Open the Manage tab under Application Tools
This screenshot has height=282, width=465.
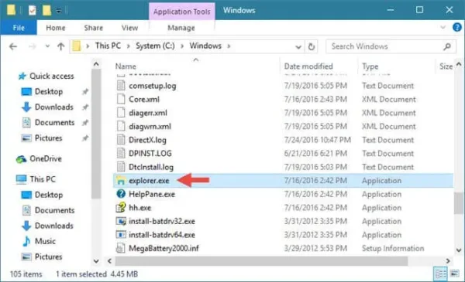(x=181, y=28)
